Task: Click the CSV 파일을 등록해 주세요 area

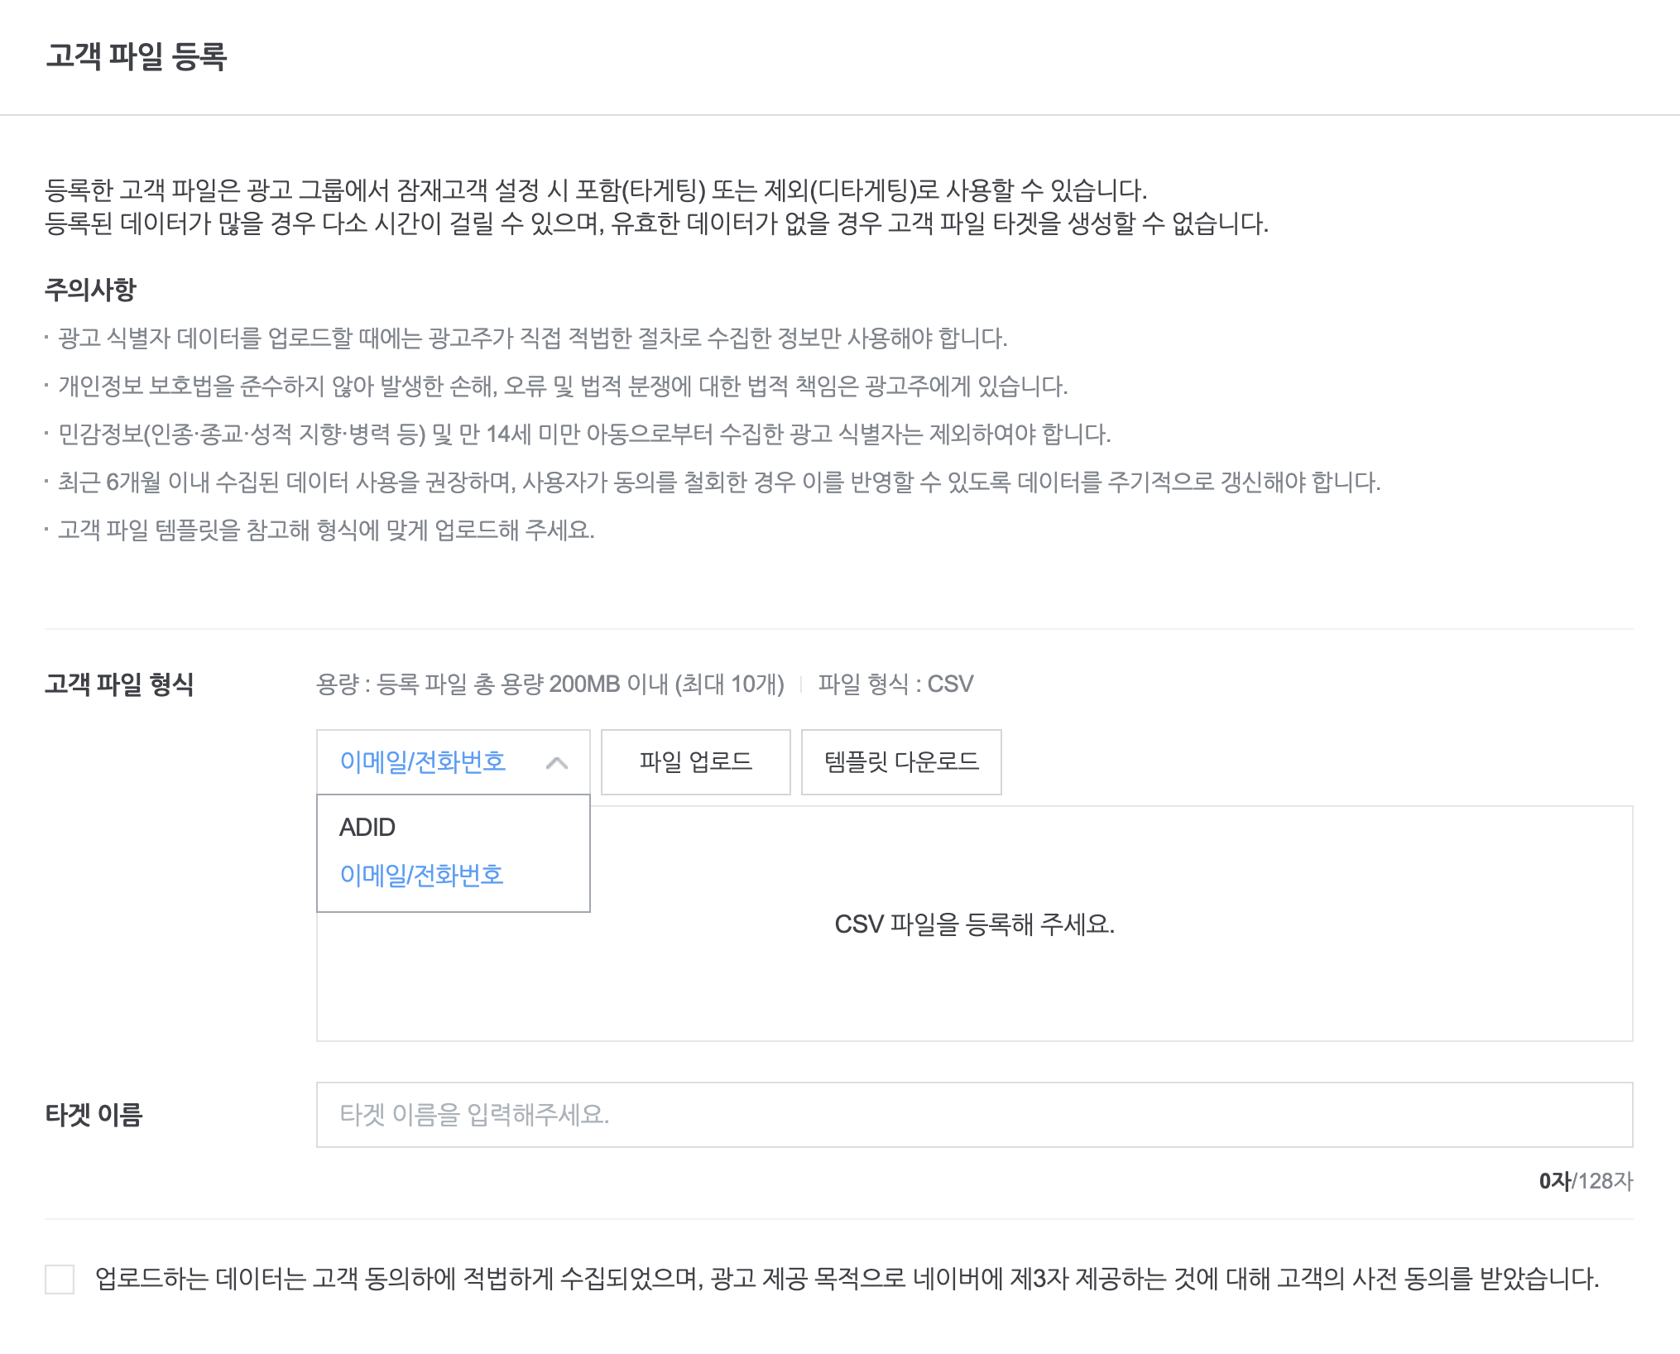Action: (x=974, y=924)
